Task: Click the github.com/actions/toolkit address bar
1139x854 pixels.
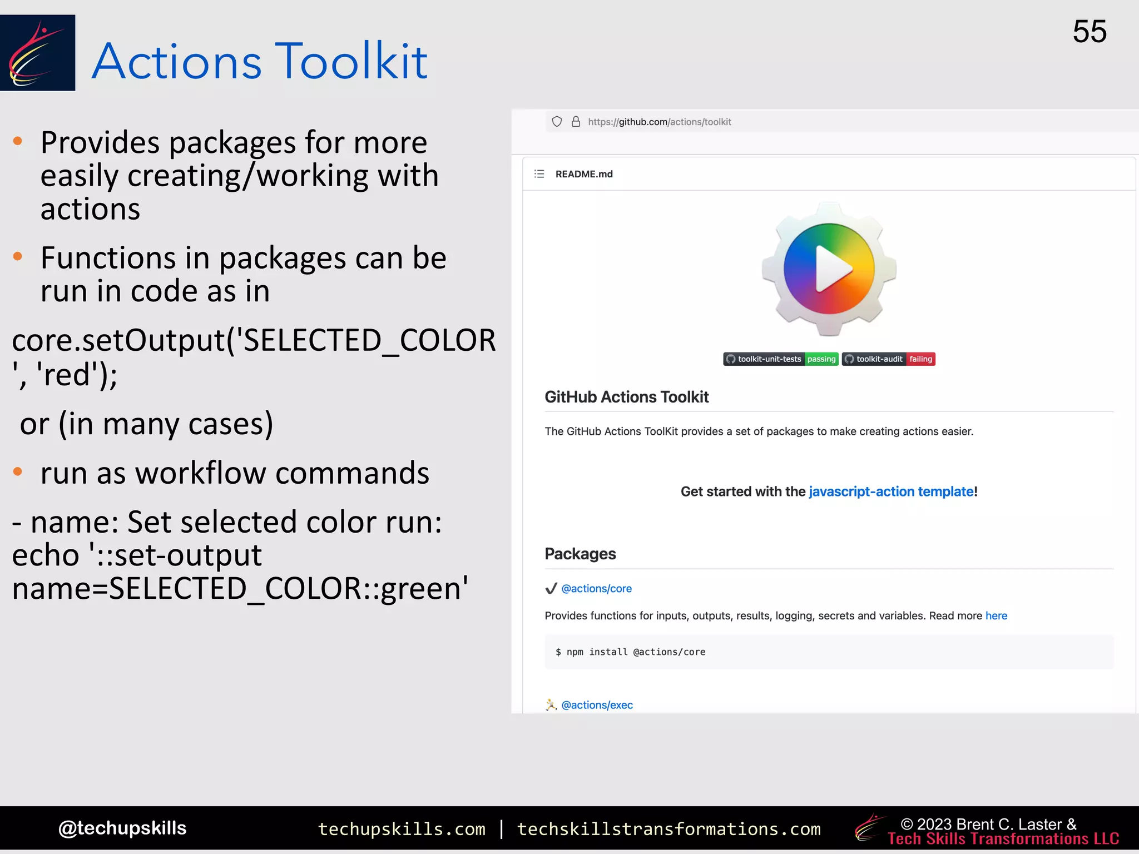Action: click(659, 122)
